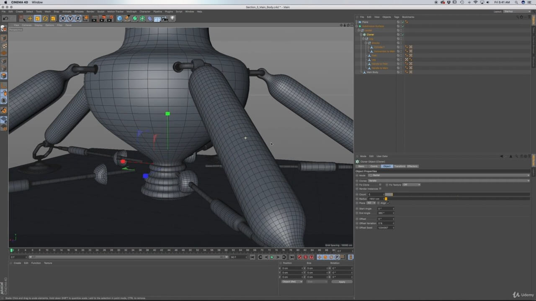
Task: Select the Rotate tool
Action: click(45, 18)
